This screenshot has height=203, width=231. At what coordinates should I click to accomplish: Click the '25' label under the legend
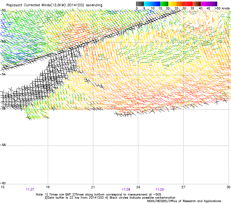pyautogui.click(x=176, y=8)
